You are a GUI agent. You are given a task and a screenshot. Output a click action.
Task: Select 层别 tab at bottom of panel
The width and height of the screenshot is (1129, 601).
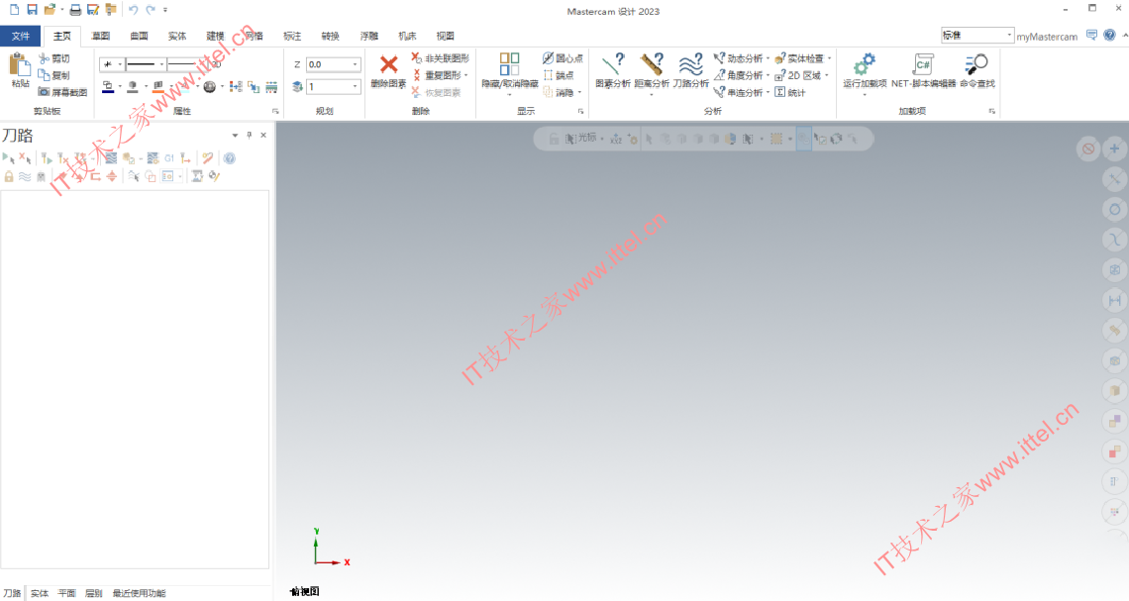(x=94, y=593)
